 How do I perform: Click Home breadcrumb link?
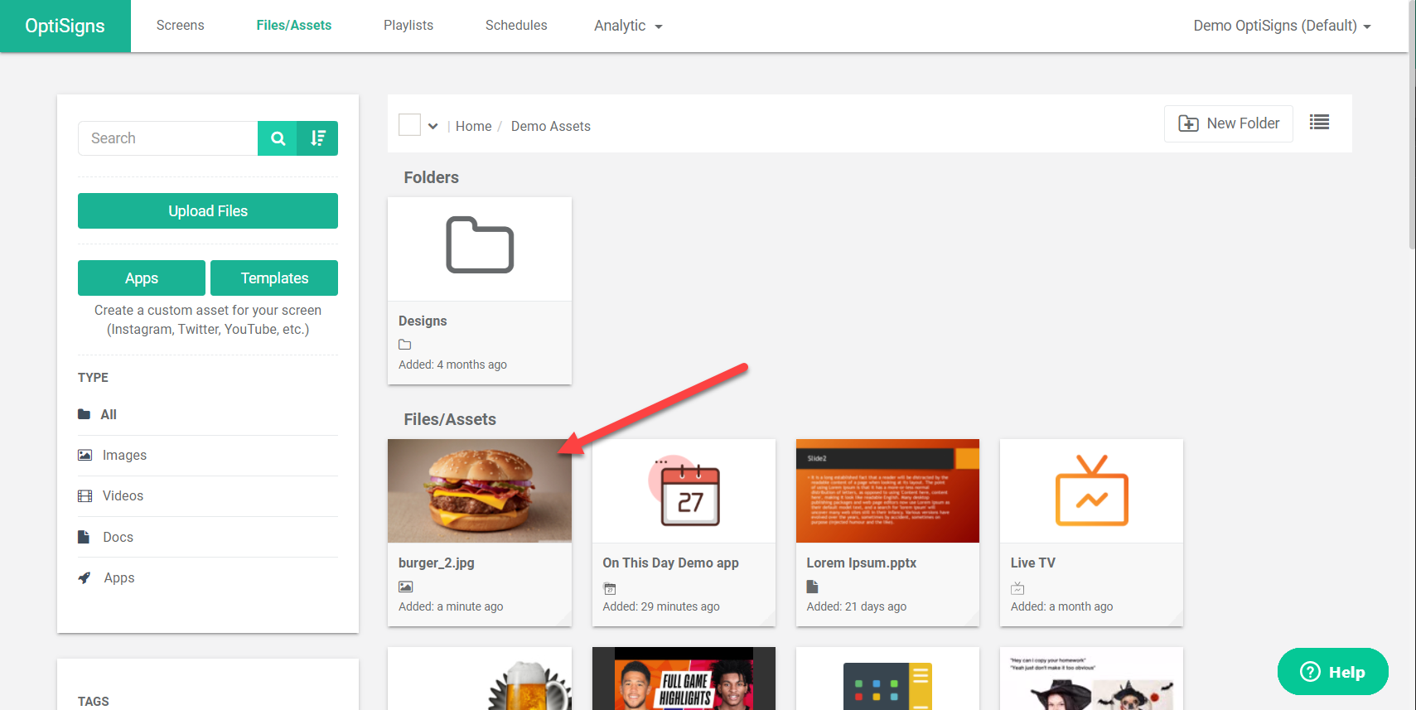473,126
